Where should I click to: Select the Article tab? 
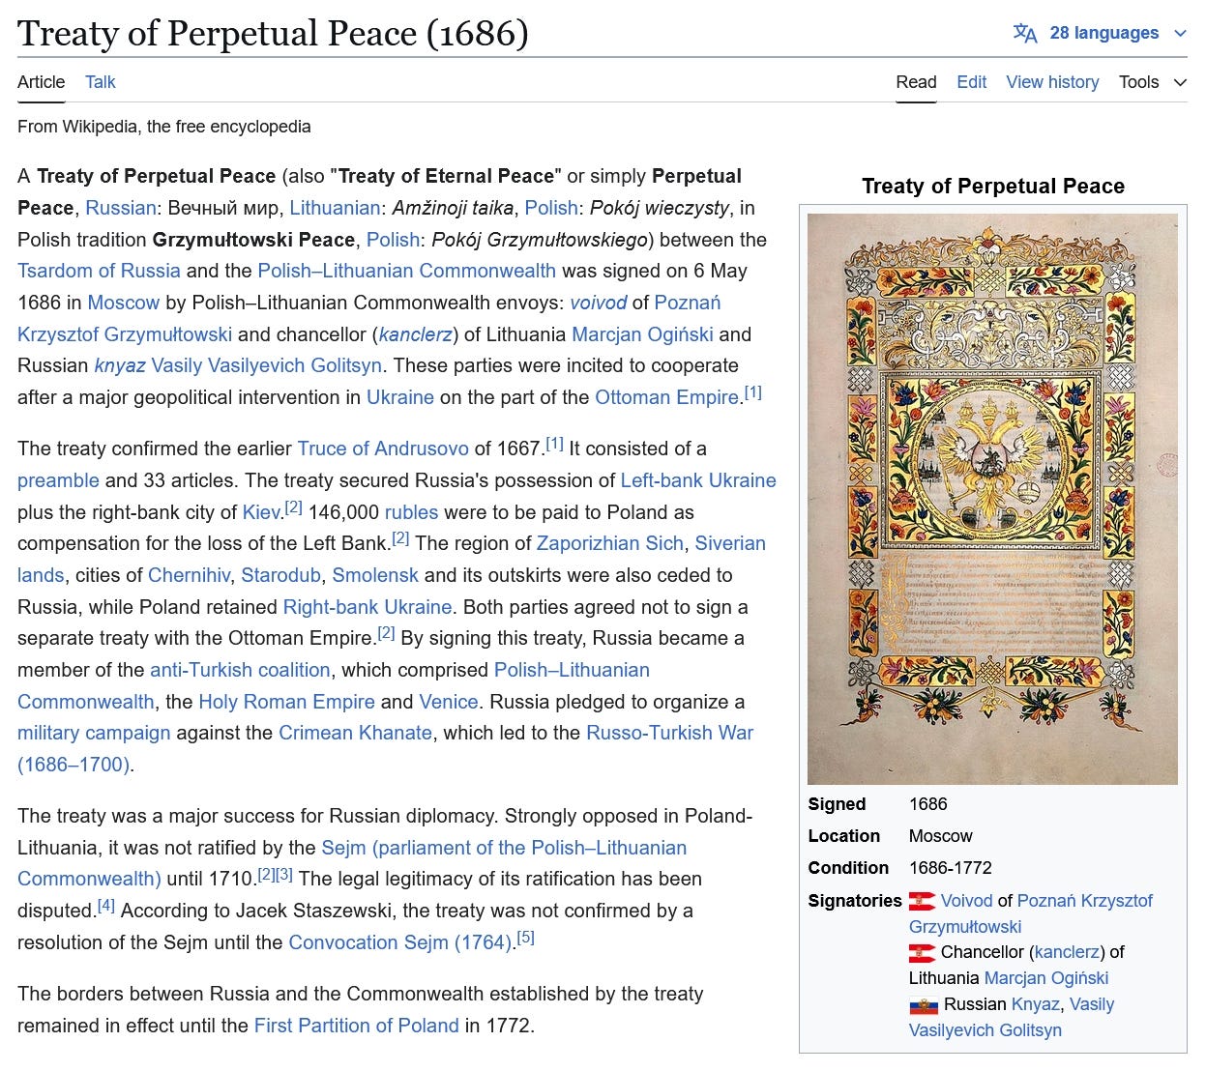click(41, 82)
